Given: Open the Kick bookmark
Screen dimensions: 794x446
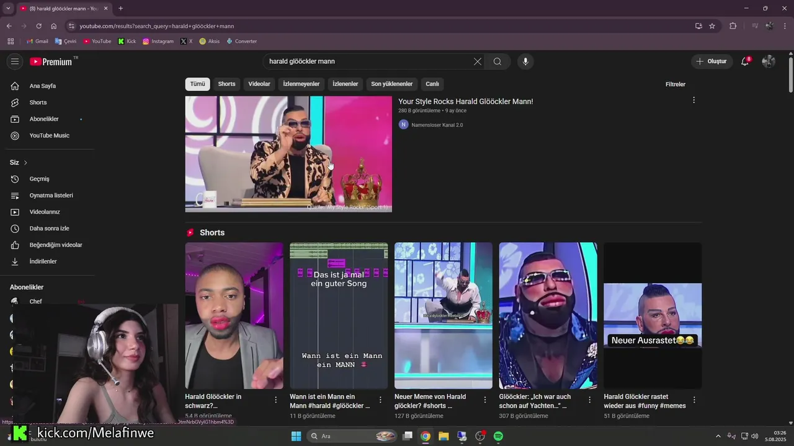Looking at the screenshot, I should (x=127, y=42).
